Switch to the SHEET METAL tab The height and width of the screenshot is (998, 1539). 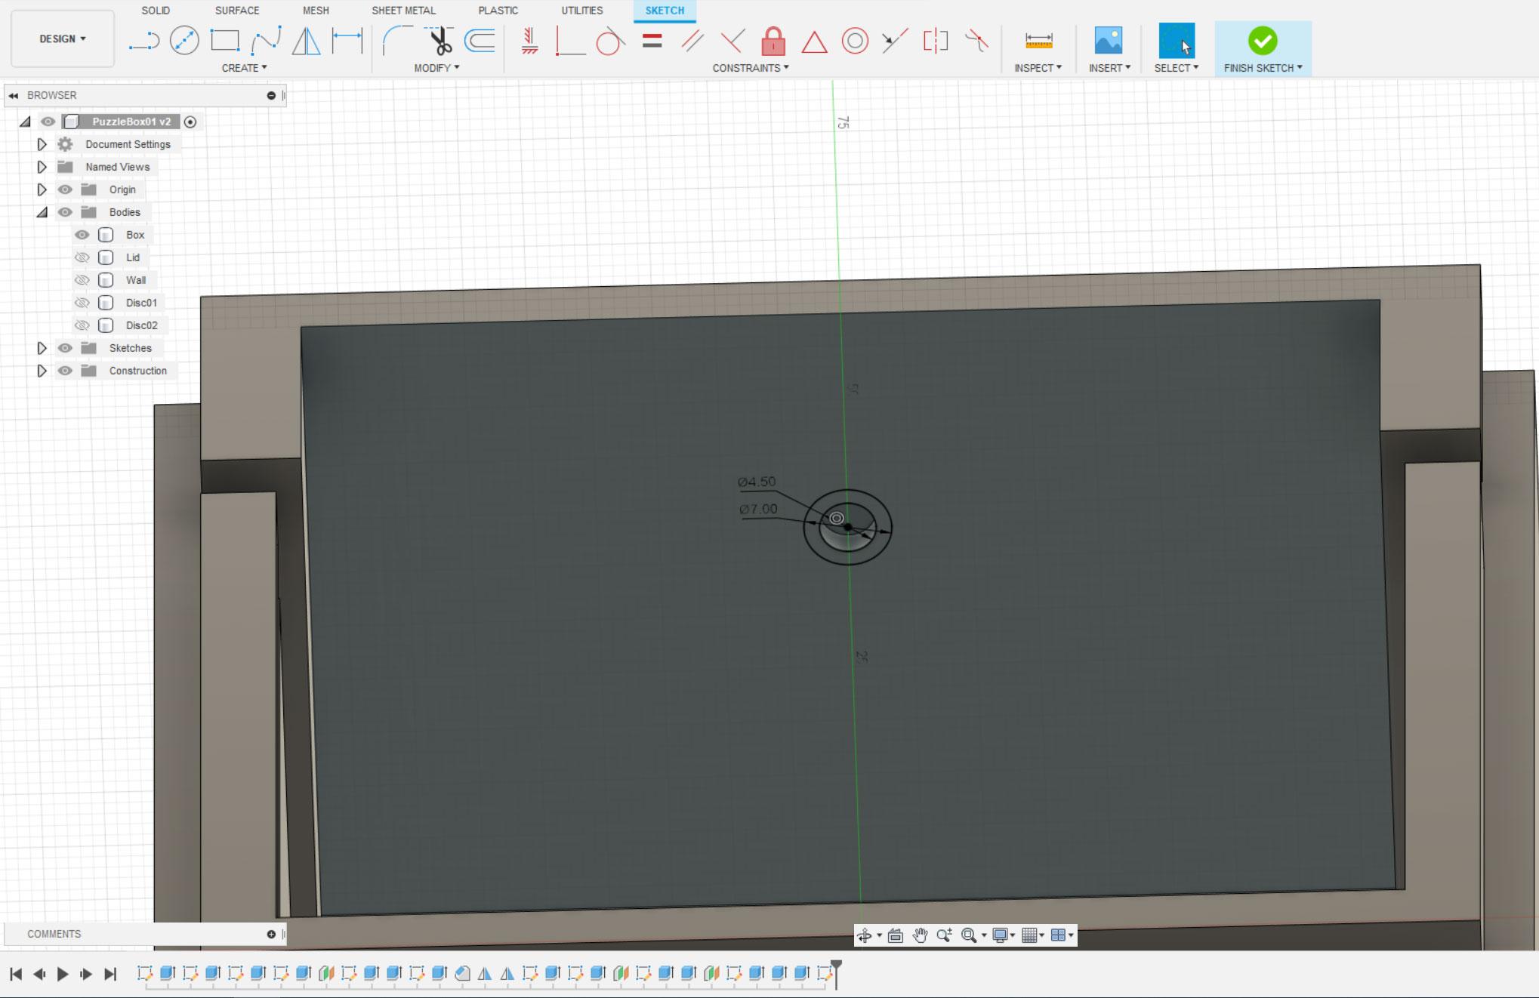click(403, 11)
